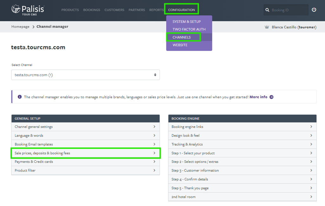Open Step 4 - Confirm details
The width and height of the screenshot is (325, 206).
[242, 179]
